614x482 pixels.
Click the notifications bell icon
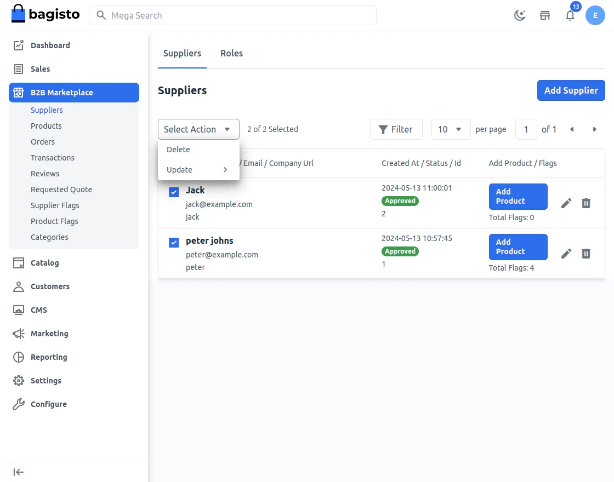[x=570, y=16]
